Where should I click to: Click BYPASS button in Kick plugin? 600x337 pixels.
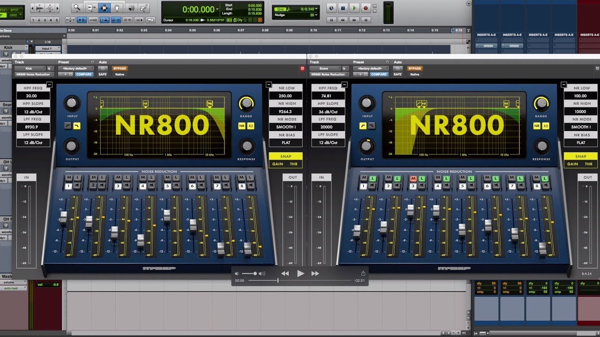pyautogui.click(x=120, y=68)
